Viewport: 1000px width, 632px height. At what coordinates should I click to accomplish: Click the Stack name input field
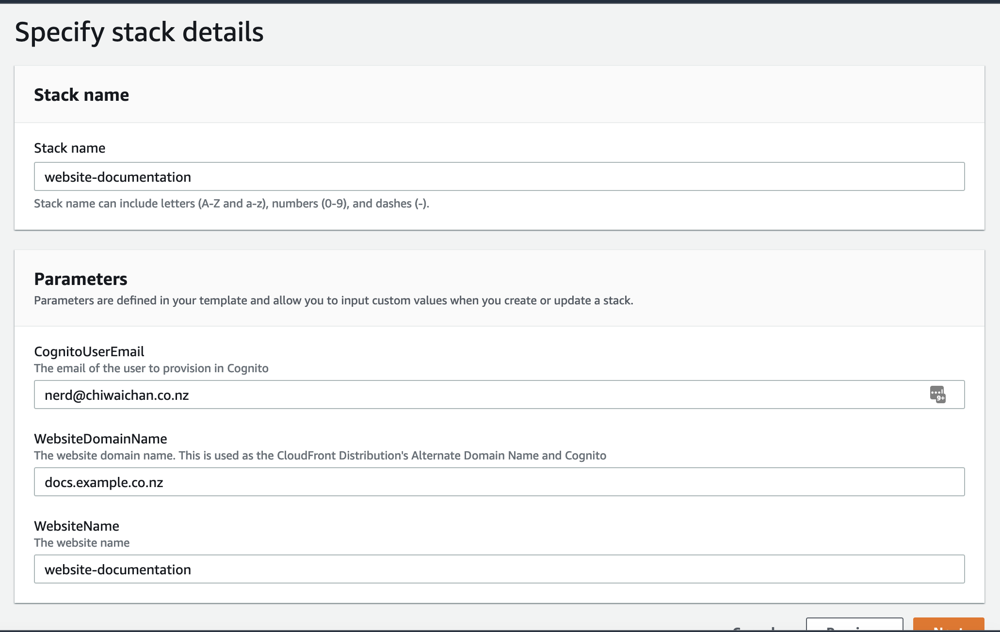[x=499, y=176]
